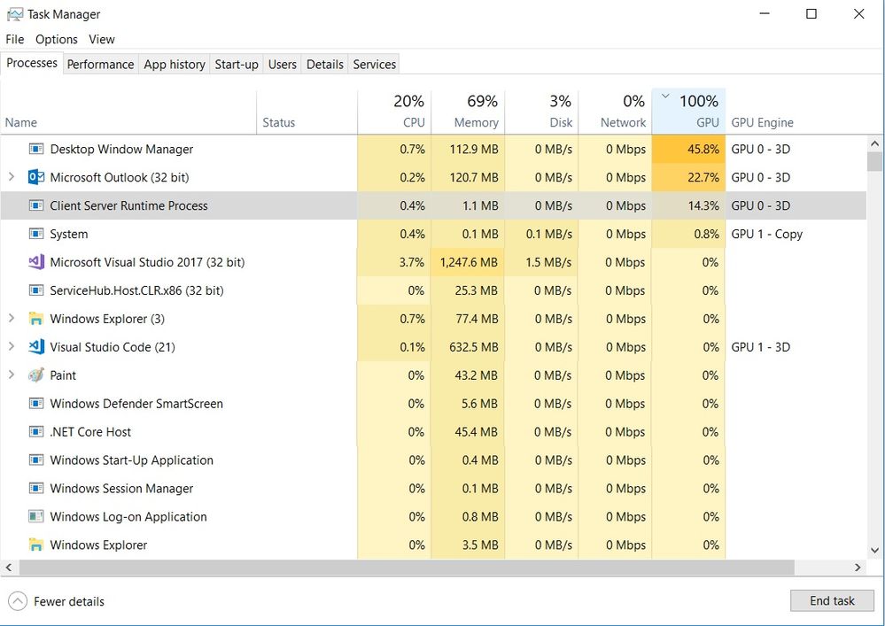Select the Windows Session Manager row name
This screenshot has width=885, height=626.
[121, 489]
